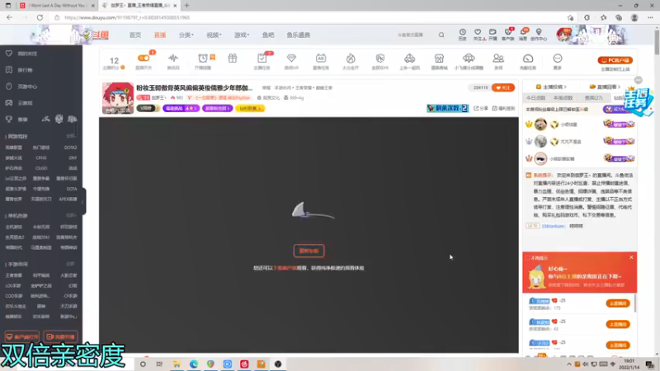Click the 开播 camera icon in header
Image resolution: width=660 pixels, height=371 pixels.
493,32
